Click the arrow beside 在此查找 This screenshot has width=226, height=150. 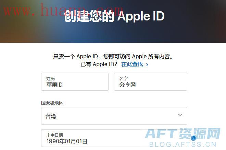(147, 64)
